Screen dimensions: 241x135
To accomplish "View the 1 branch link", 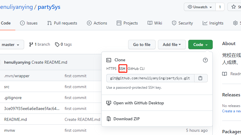I will click(39, 45).
